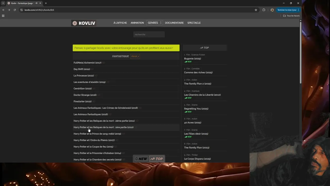Viewport: 330px width, 186px height.
Task: Open the apps grid icon in bookmarks bar
Action: coord(3,16)
